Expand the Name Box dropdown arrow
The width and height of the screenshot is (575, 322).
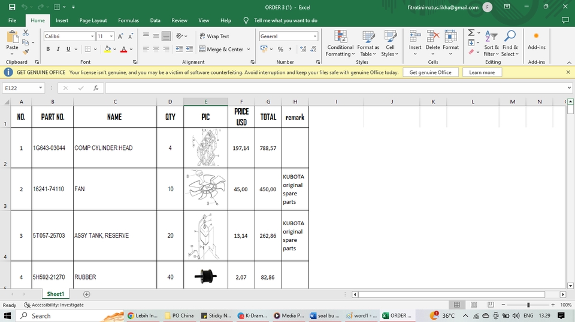point(40,88)
